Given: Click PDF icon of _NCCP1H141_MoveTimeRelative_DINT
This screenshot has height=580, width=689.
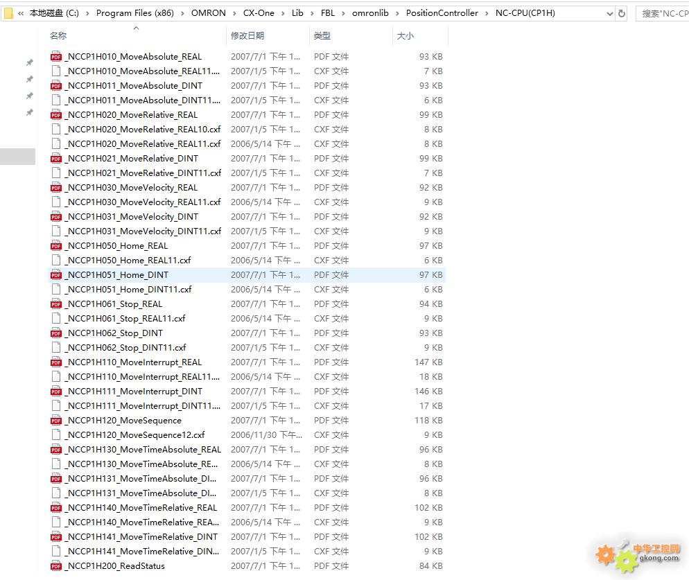Looking at the screenshot, I should [x=56, y=537].
